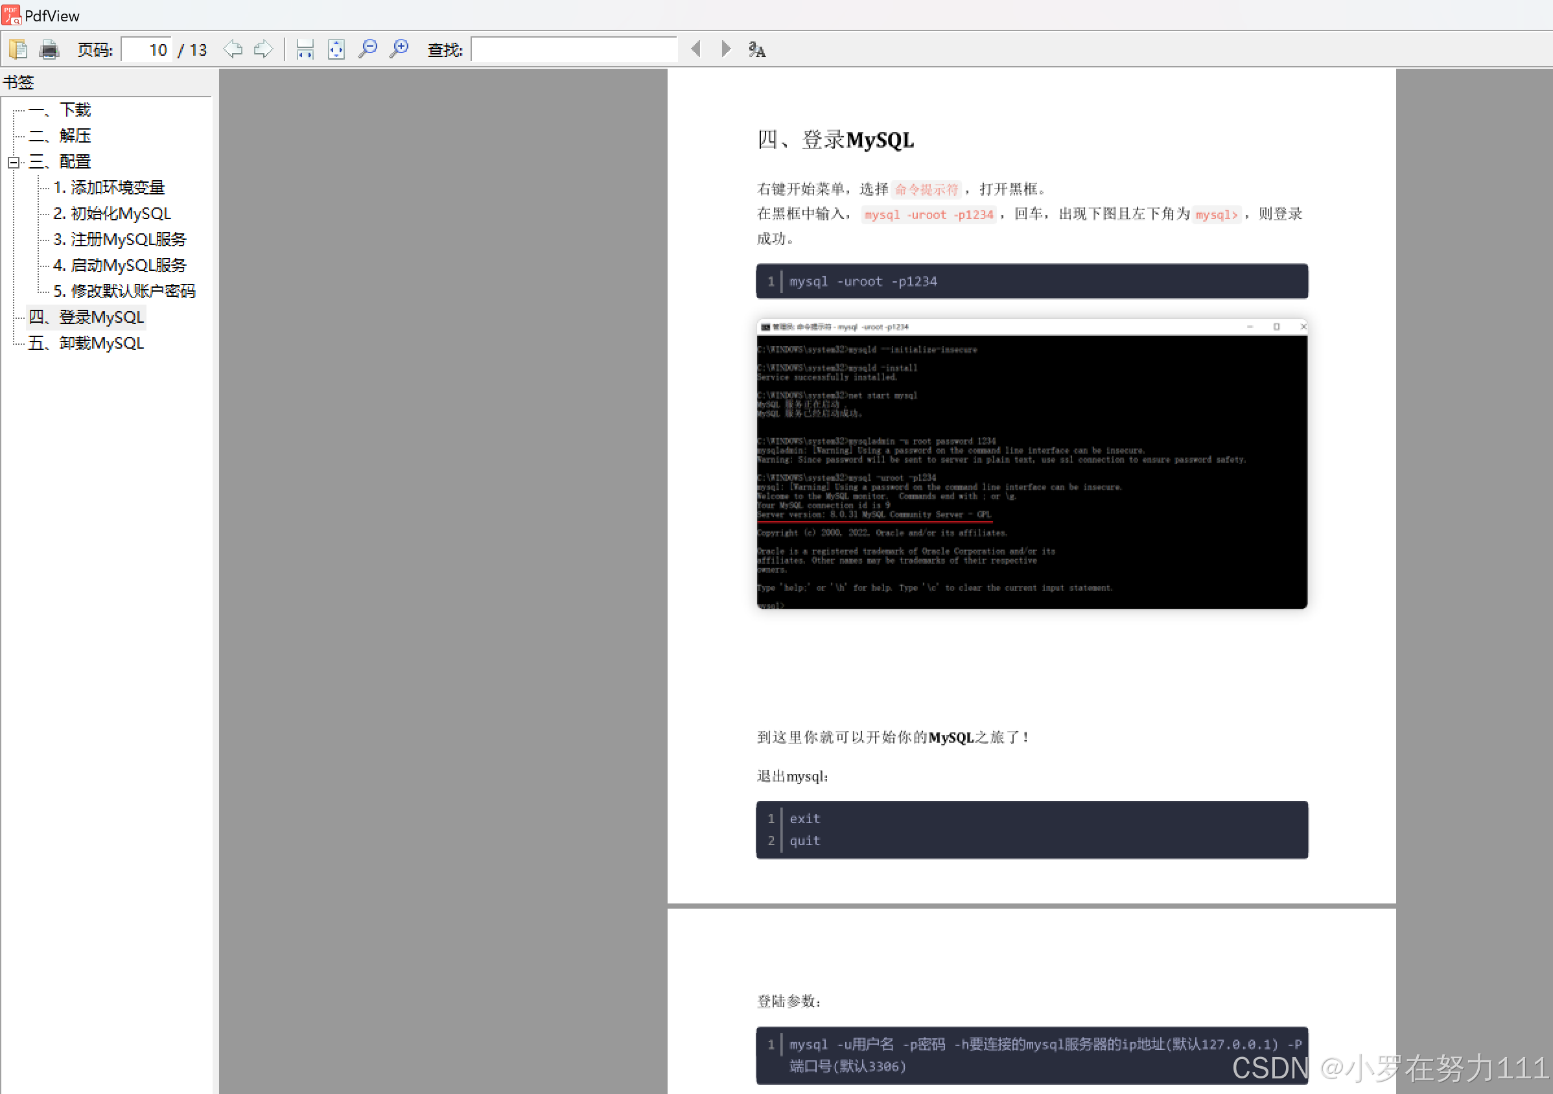Select bookmark 2. 初始化MySQL

click(x=112, y=214)
